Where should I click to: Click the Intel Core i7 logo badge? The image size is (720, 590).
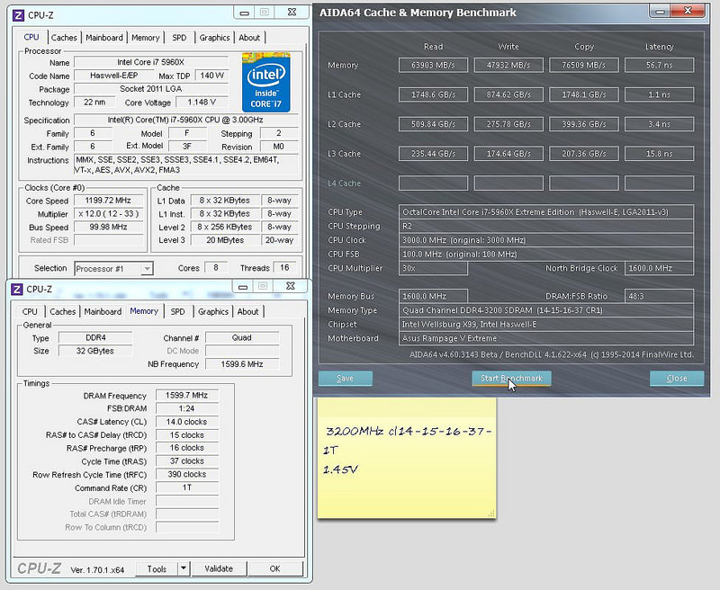pos(265,82)
